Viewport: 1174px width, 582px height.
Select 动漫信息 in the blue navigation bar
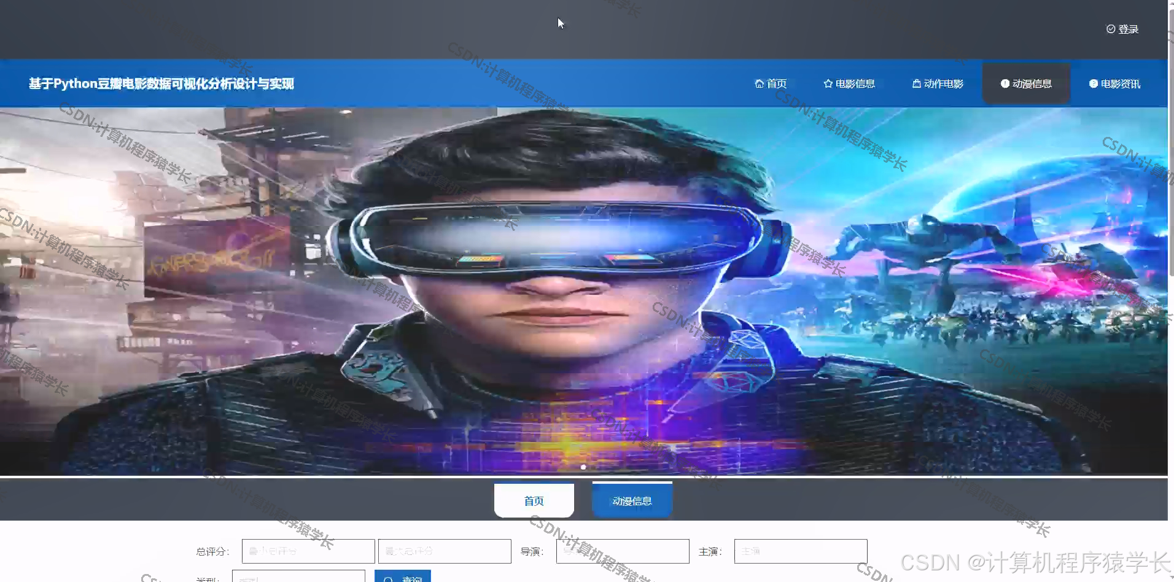tap(1026, 83)
